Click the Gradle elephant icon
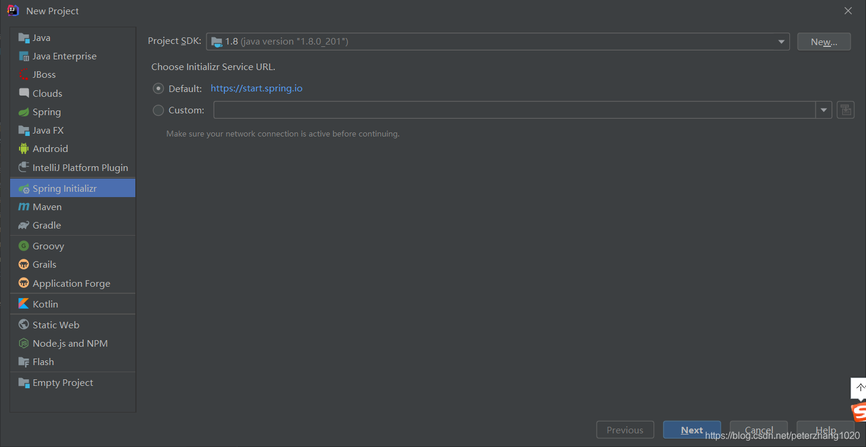The height and width of the screenshot is (447, 866). [24, 225]
